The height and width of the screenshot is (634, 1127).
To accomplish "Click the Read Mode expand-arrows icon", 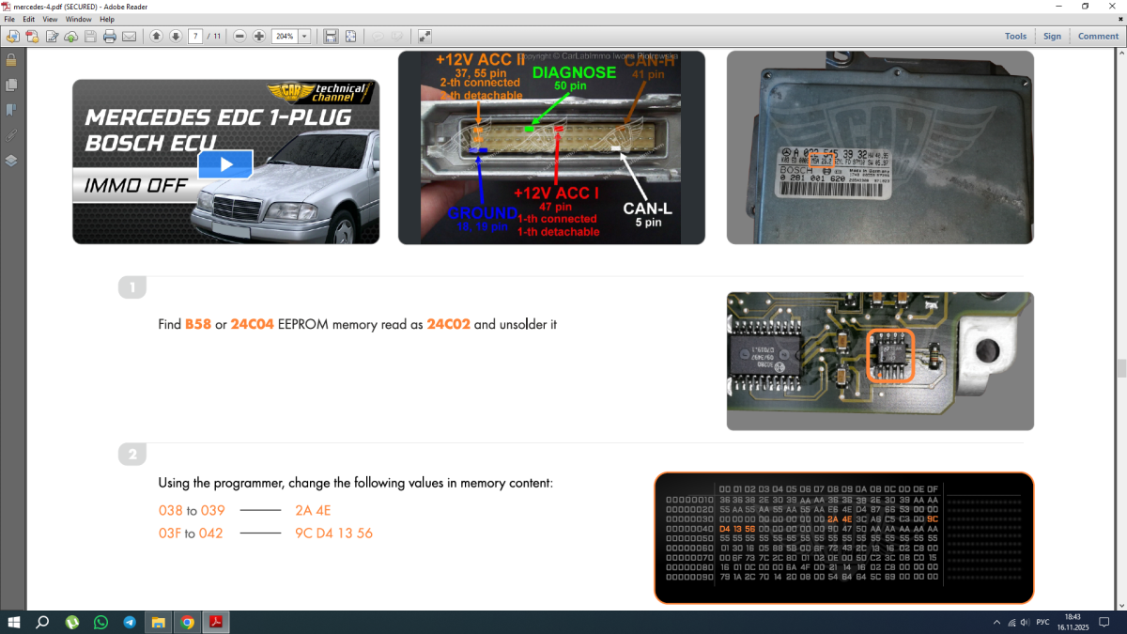I will click(425, 37).
